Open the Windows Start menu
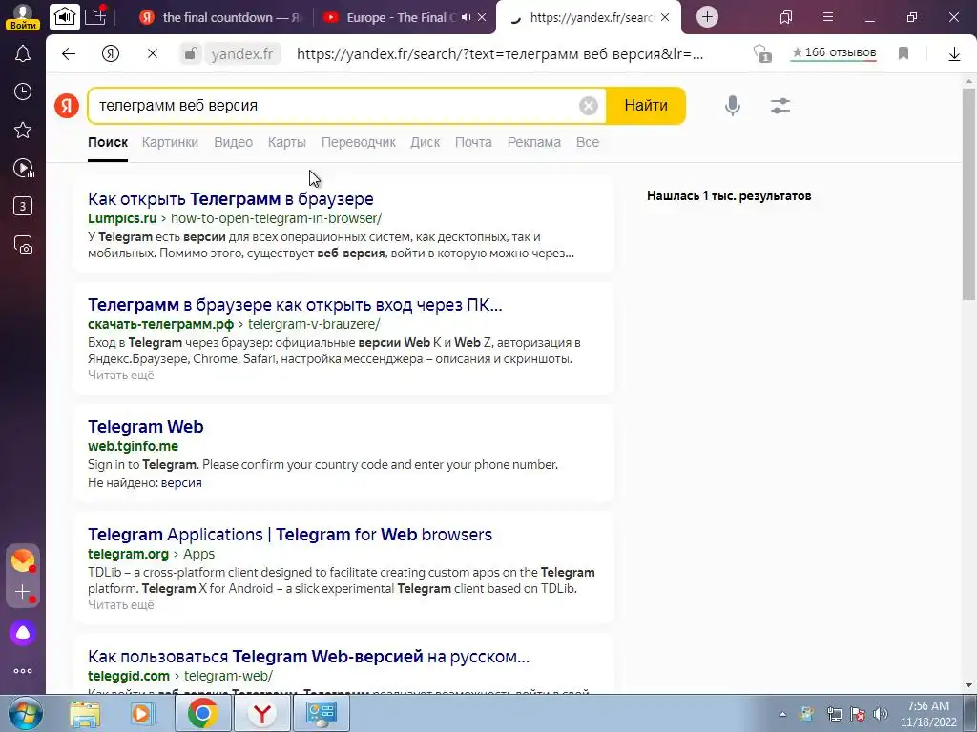 (x=24, y=713)
